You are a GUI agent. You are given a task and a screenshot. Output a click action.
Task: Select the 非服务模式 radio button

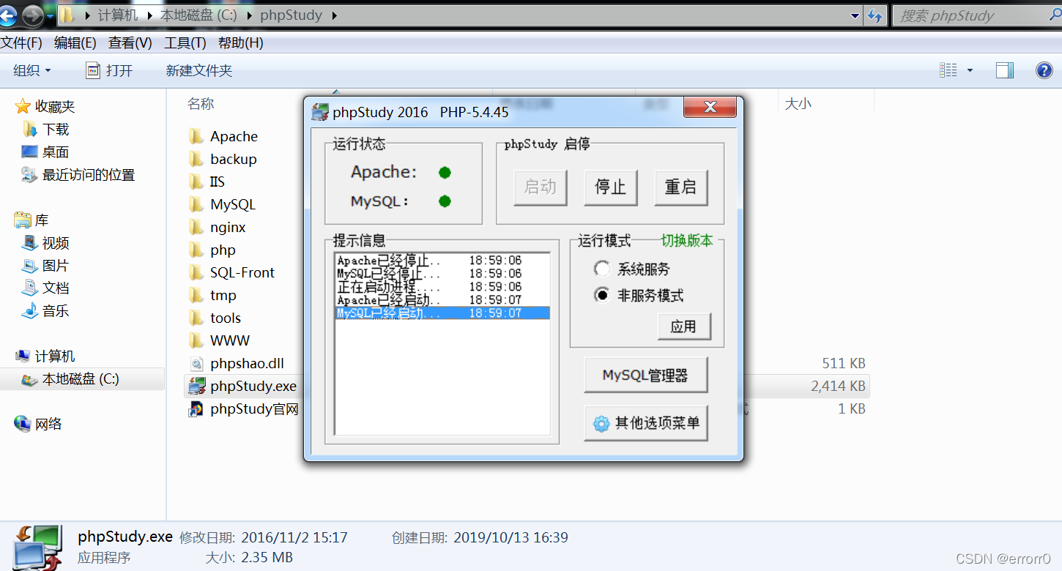tap(601, 295)
